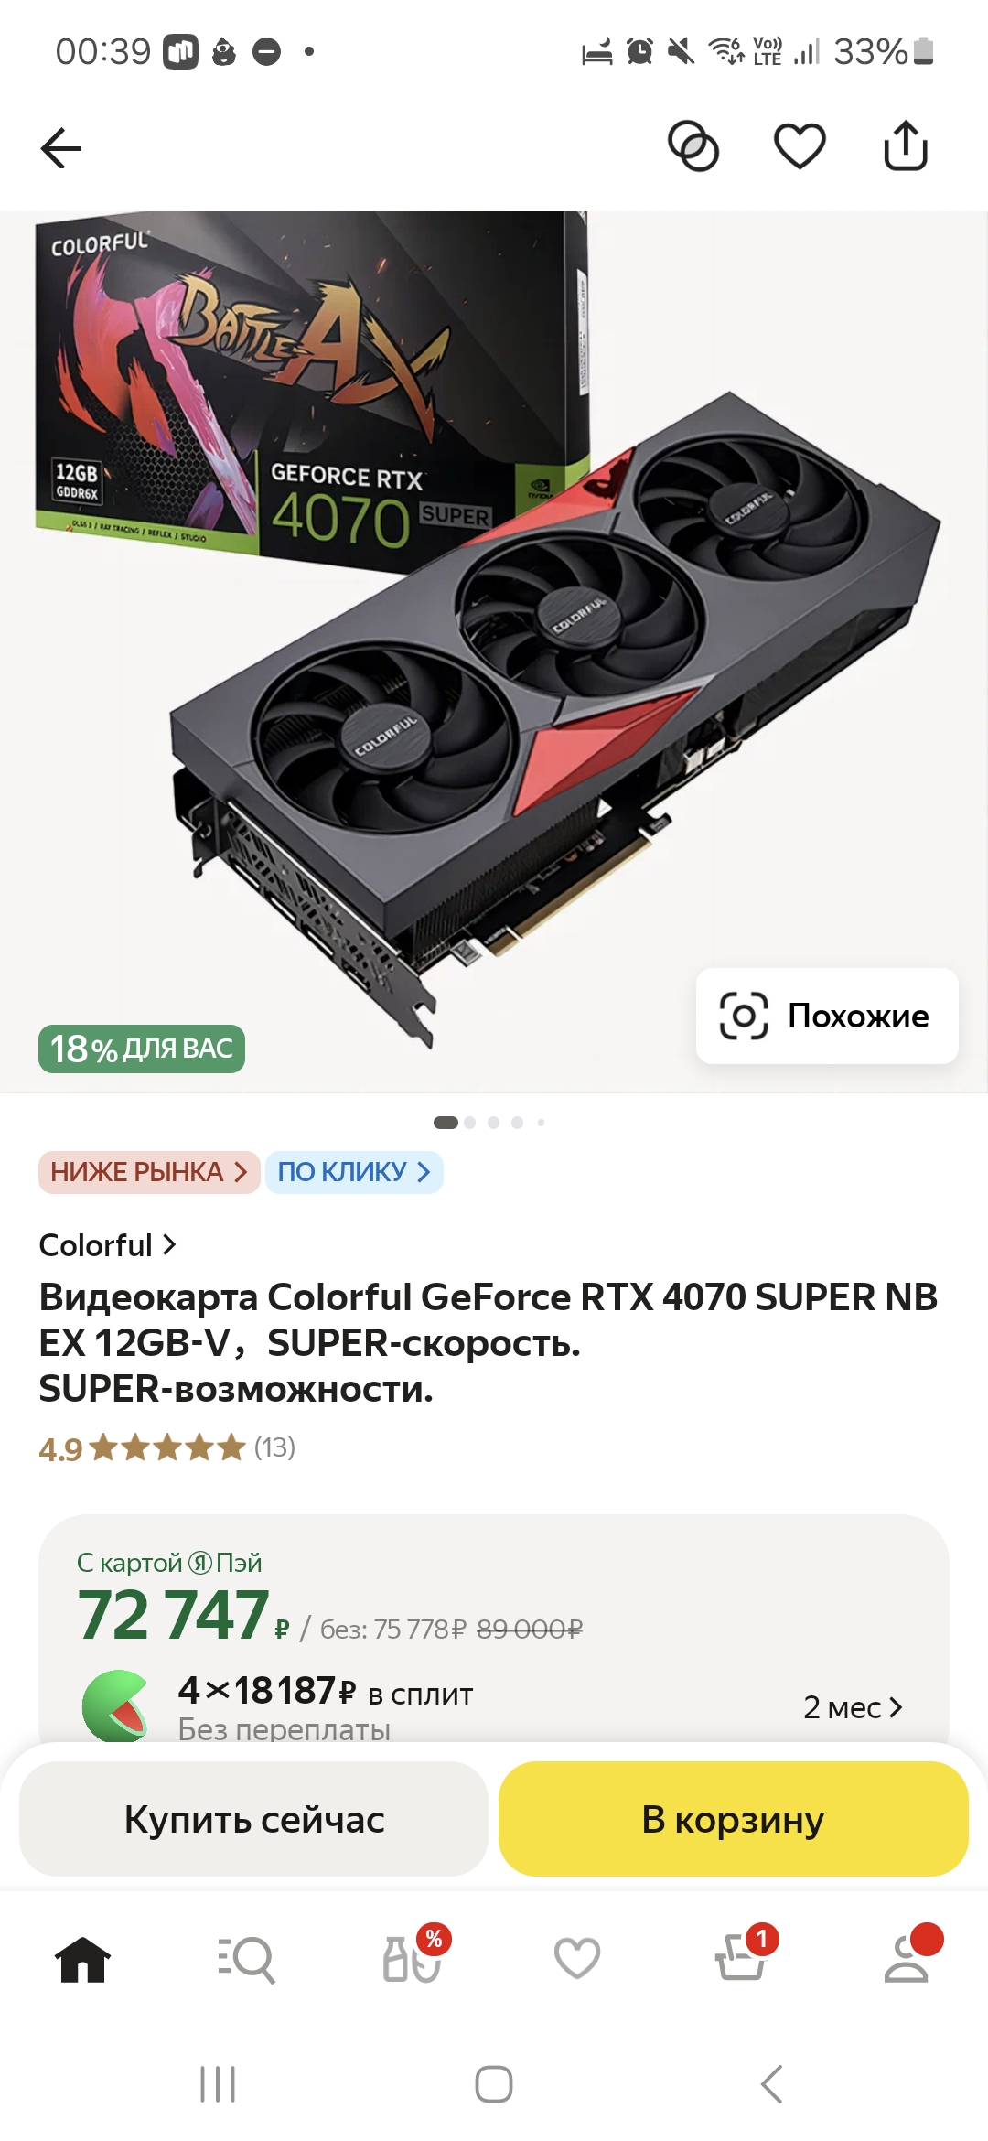This screenshot has height=2141, width=988.
Task: Add item with В корзину button
Action: [x=734, y=1819]
